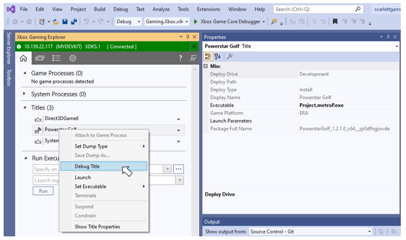406x240 pixels.
Task: Click the scarlettgam account button
Action: [387, 9]
